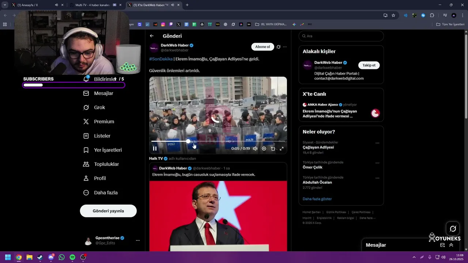Open Grok actions icon beside Abone ol

point(279,47)
